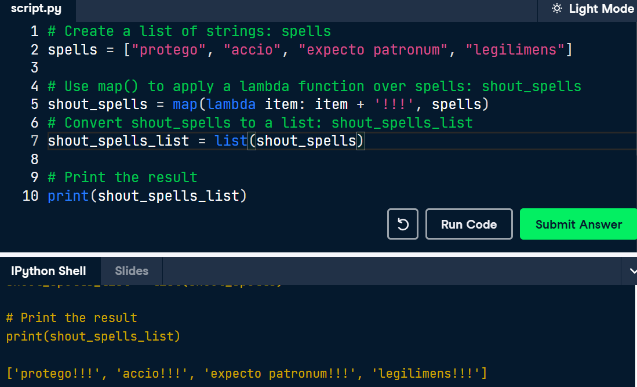Click line number 7 in the gutter

tap(35, 141)
